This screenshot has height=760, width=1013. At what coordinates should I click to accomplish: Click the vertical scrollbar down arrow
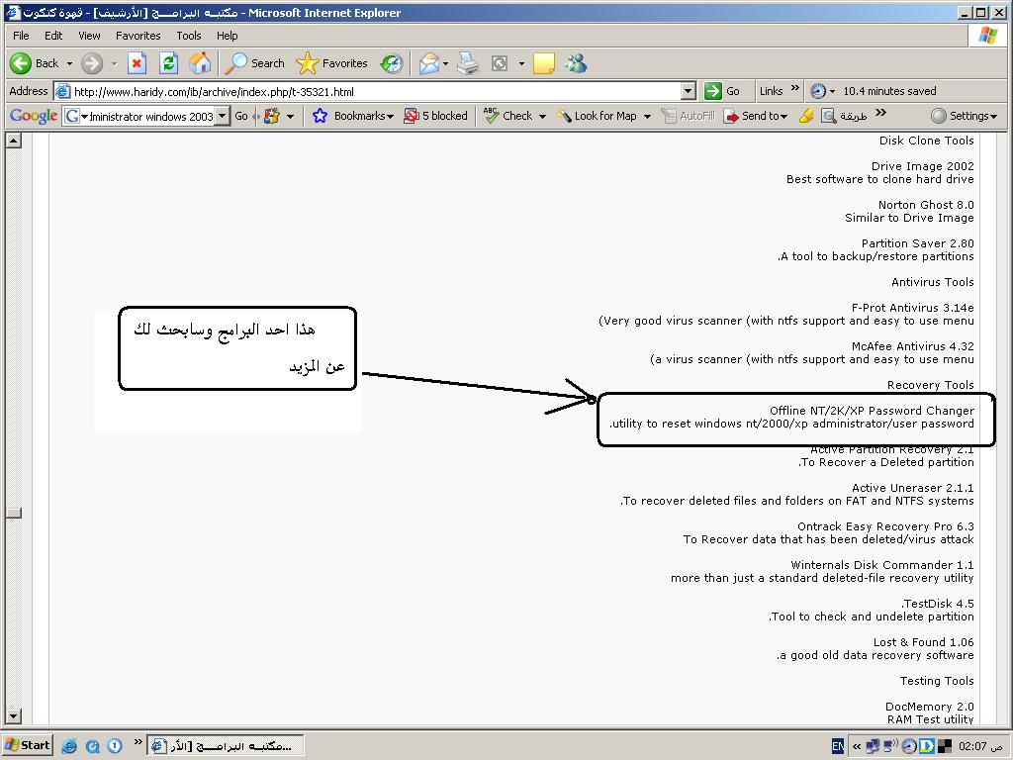pos(14,715)
